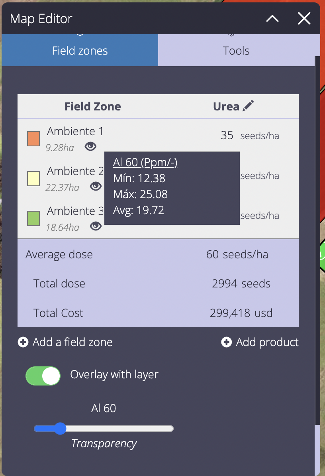Switch to the Tools tab
Image resolution: width=325 pixels, height=476 pixels.
(236, 50)
